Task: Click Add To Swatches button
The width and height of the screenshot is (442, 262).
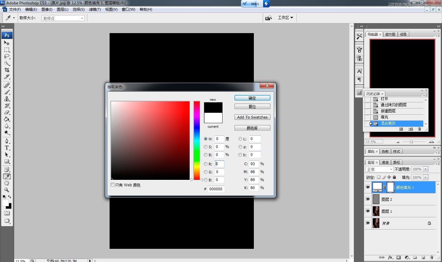Action: pyautogui.click(x=252, y=117)
